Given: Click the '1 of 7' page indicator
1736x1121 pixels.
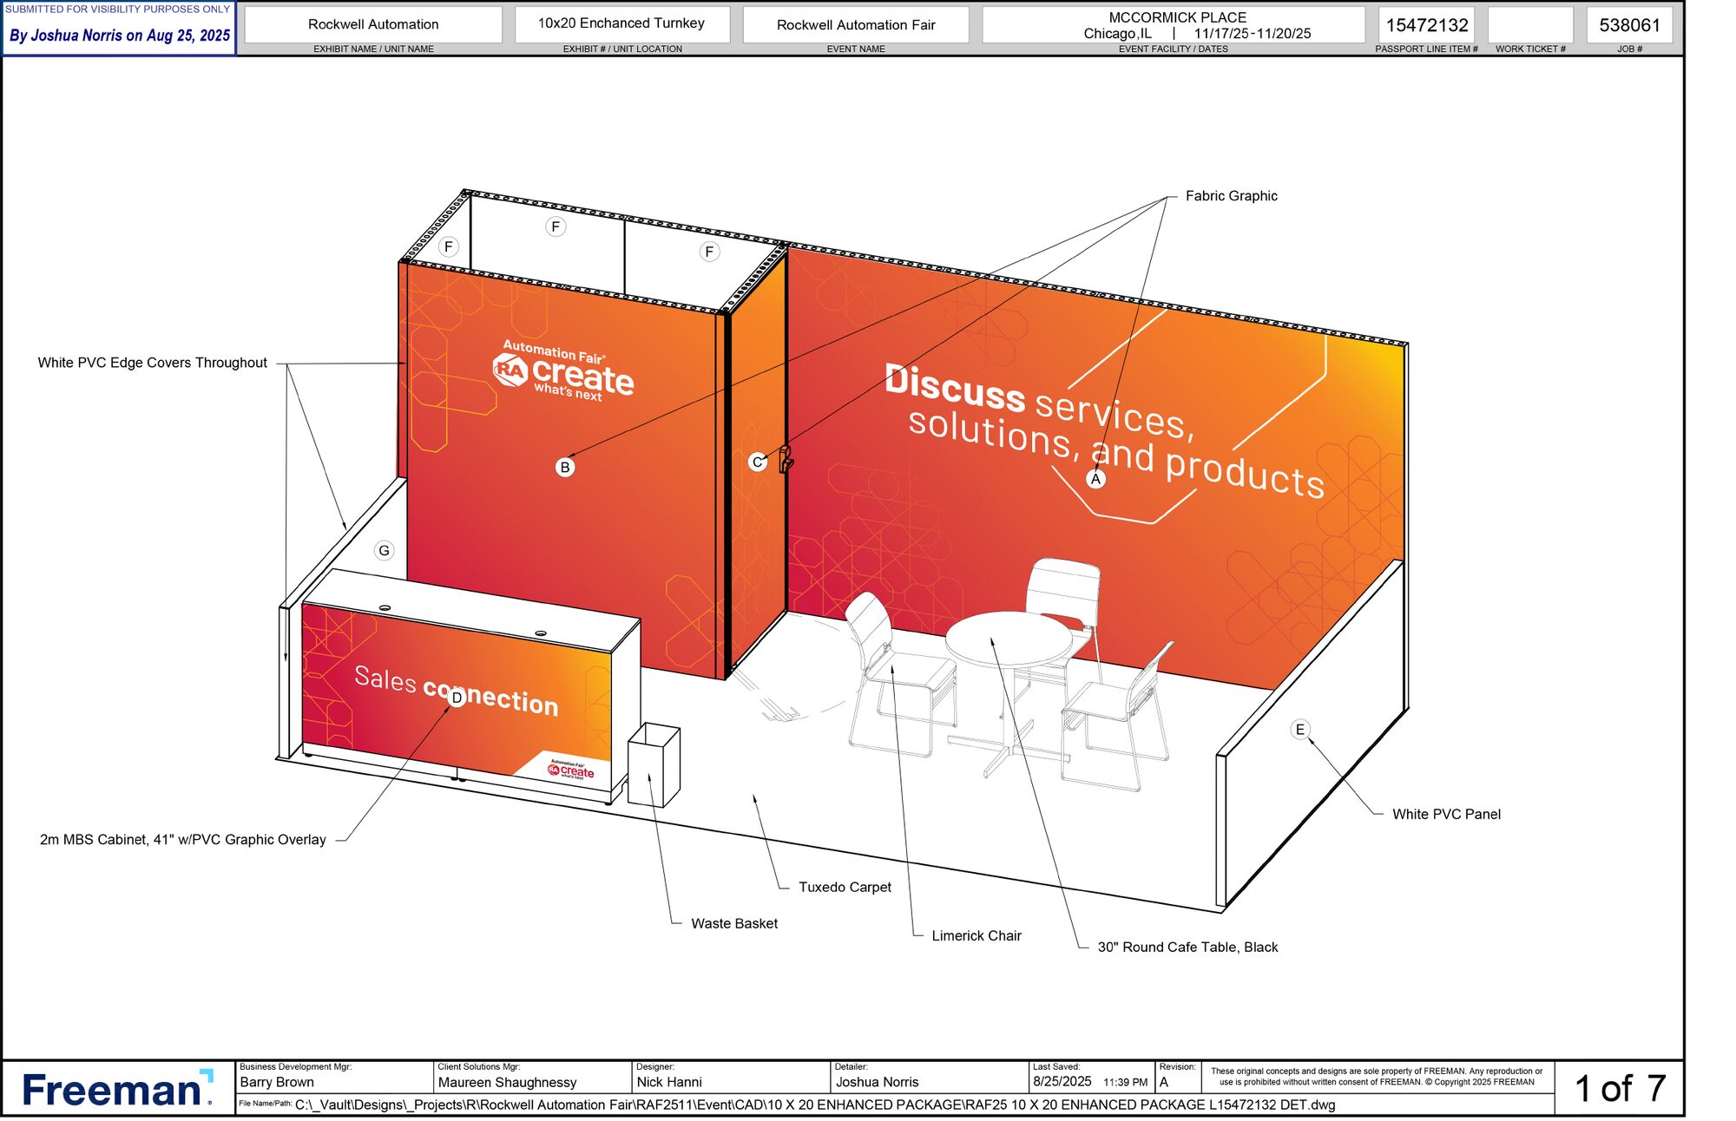Looking at the screenshot, I should 1620,1089.
